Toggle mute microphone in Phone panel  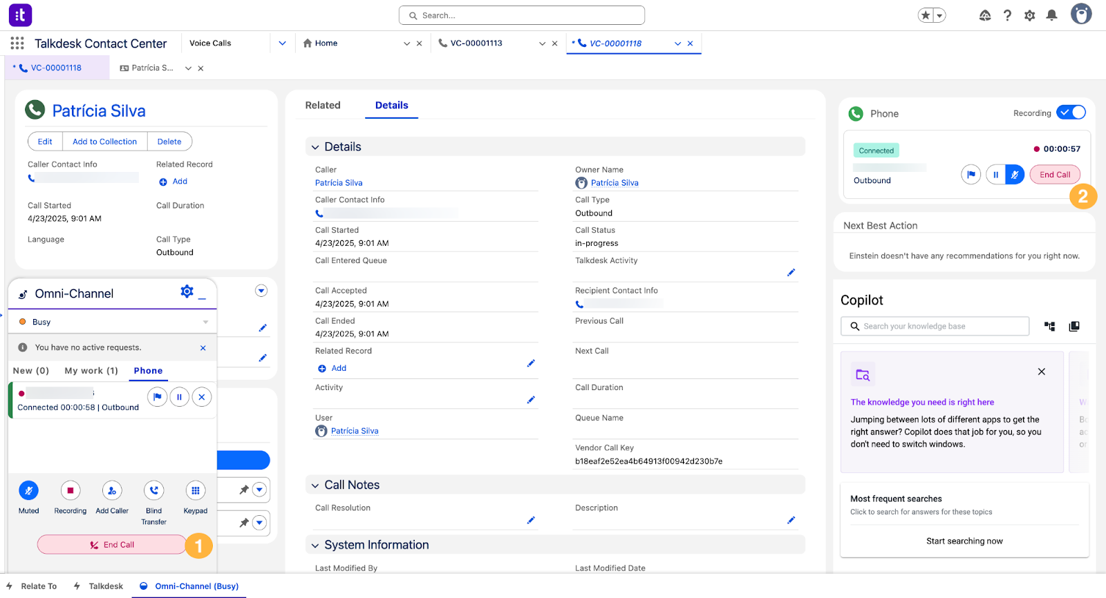click(x=1015, y=175)
